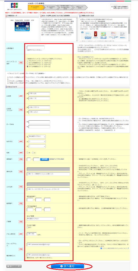Select マルチポイントコース（10マイル） radio option

click(x=28, y=61)
